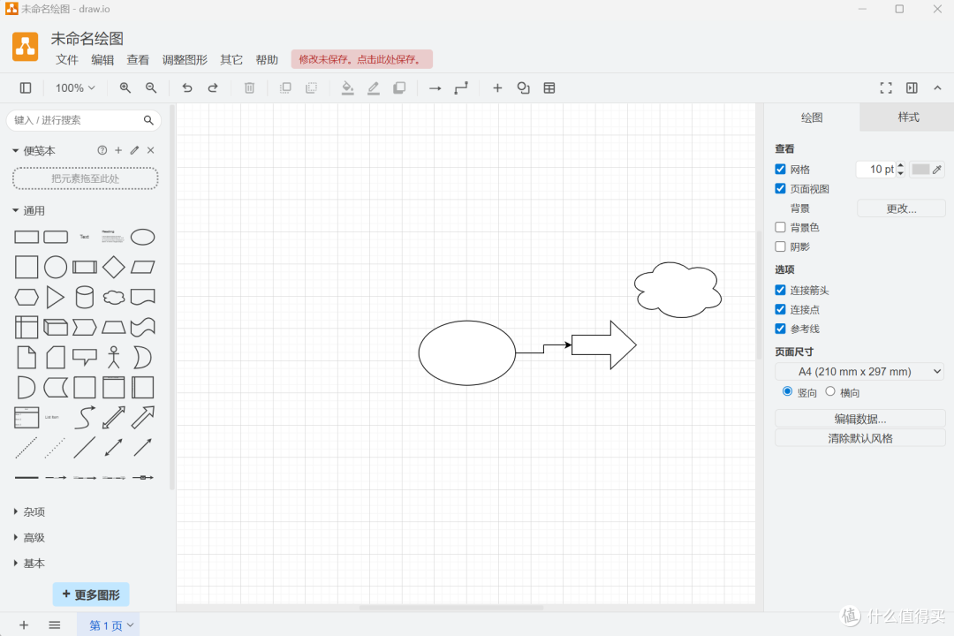
Task: Toggle the sidebar panel icon in toolbar
Action: 26,88
